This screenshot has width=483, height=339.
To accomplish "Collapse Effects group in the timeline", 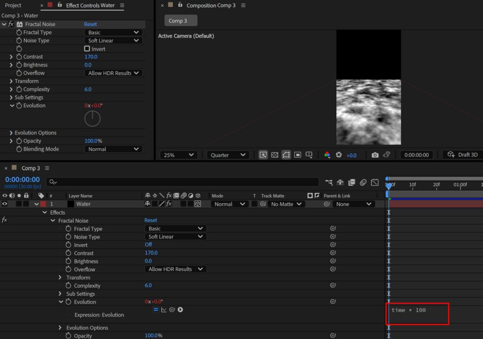I will click(x=45, y=213).
